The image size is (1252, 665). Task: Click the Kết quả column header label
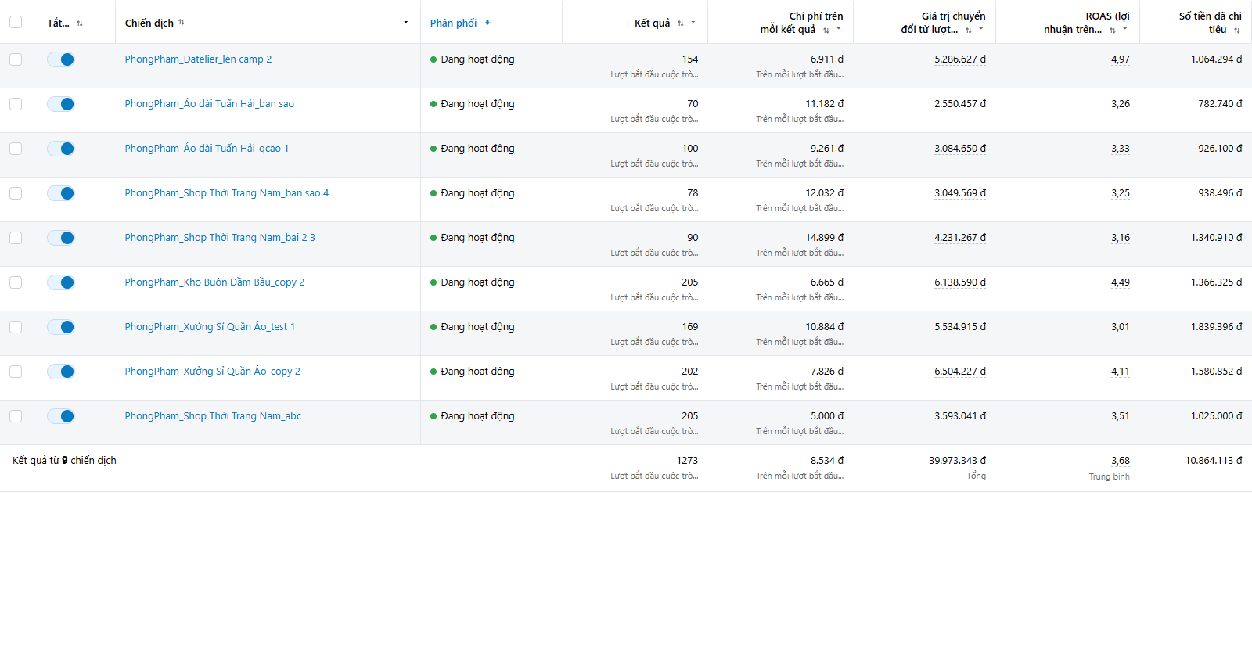tap(653, 23)
